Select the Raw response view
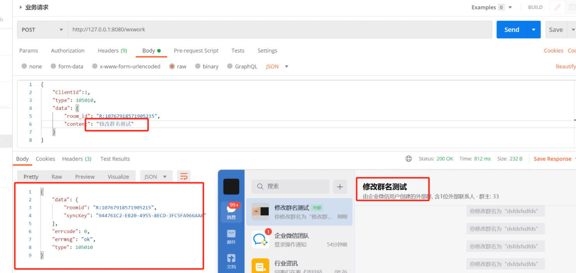576x273 pixels. (57, 177)
